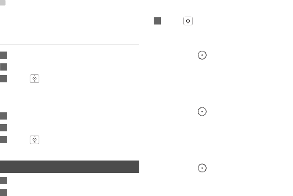
Task: Toggle the second gray square under the upper divider
Action: [x=3, y=67]
